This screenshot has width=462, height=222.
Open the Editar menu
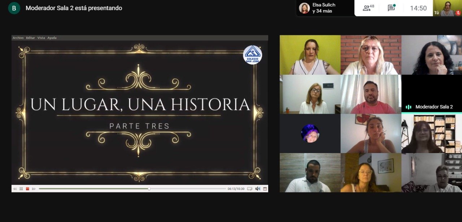coord(30,38)
